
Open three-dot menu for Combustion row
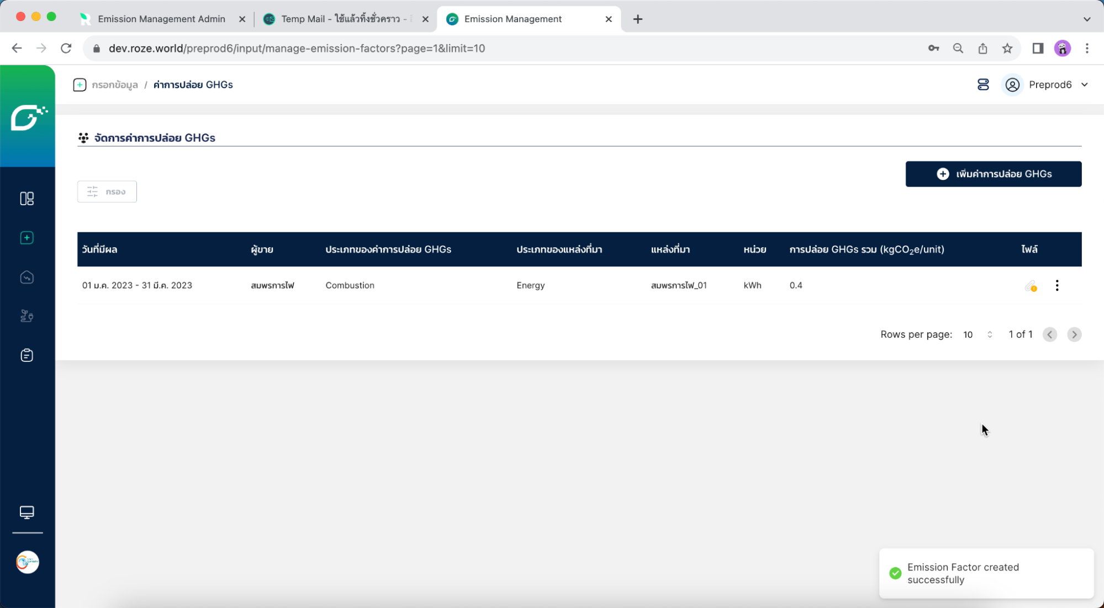(x=1057, y=286)
